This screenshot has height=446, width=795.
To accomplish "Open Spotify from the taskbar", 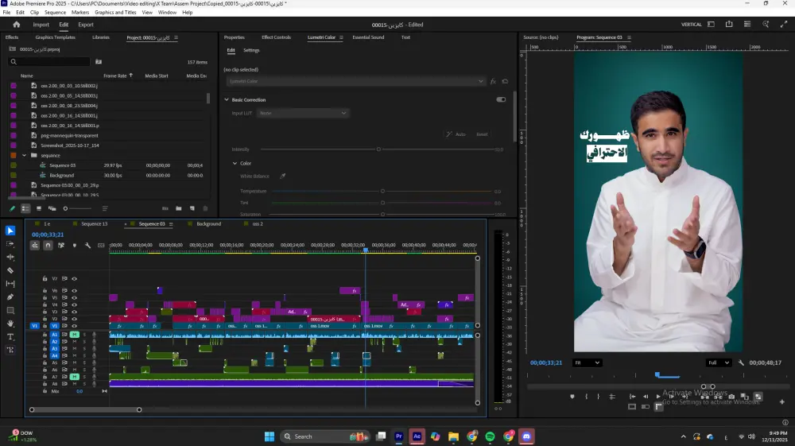I will tap(490, 436).
